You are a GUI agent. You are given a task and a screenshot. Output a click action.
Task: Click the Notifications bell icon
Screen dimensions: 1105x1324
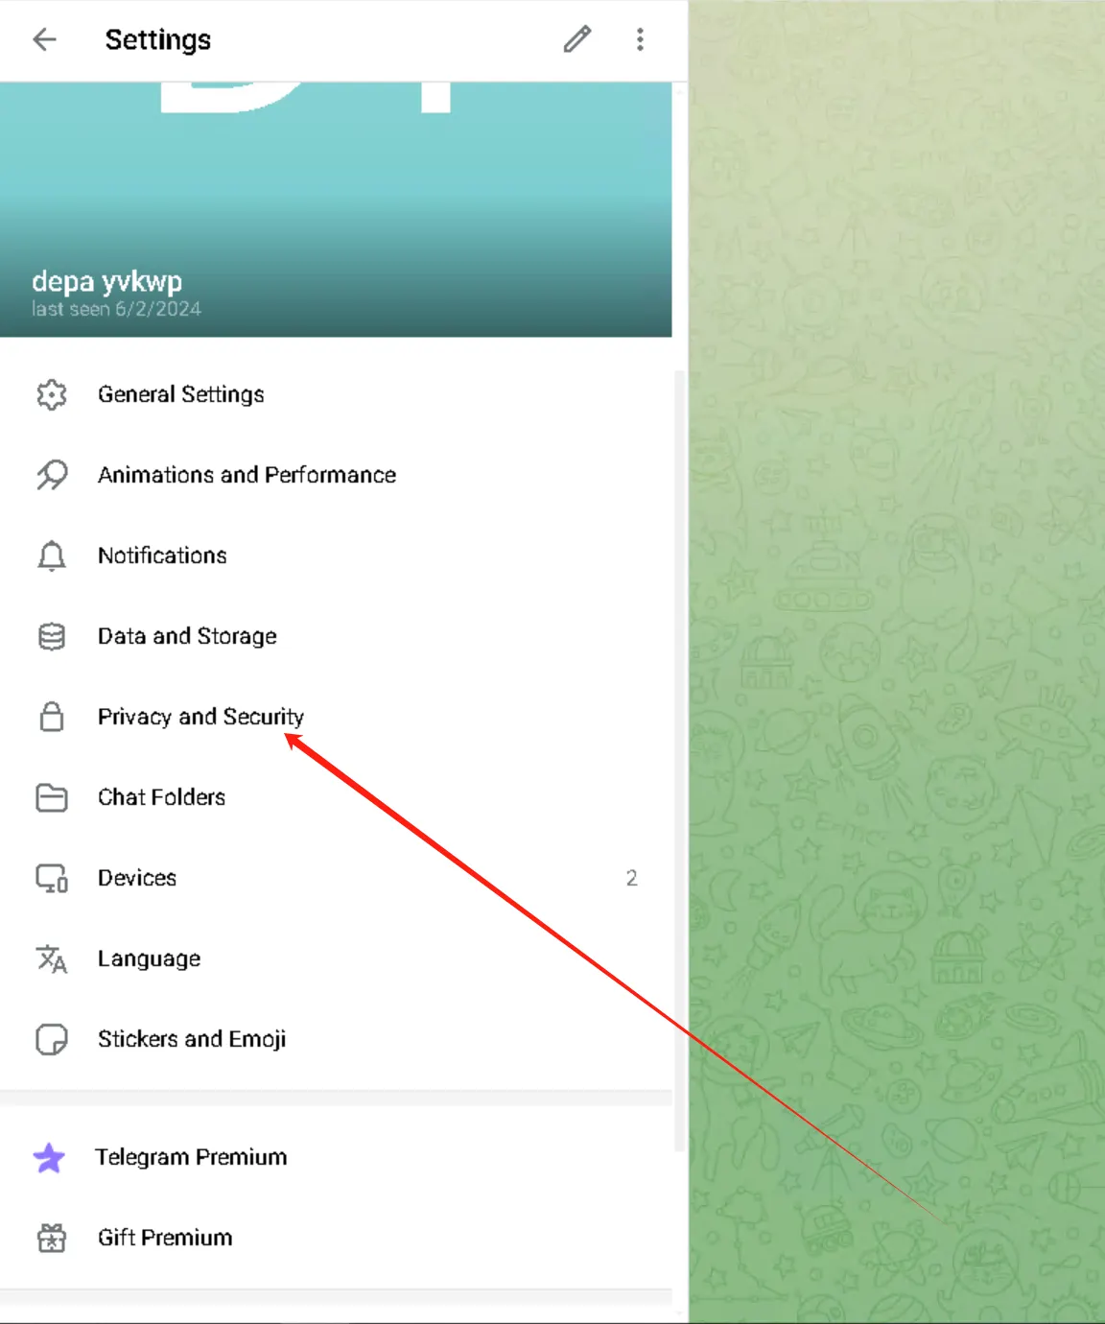pos(52,556)
